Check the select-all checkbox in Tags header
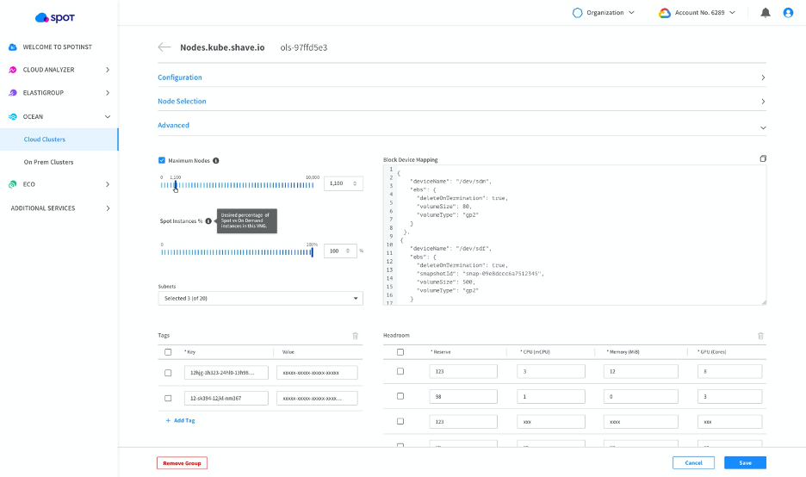Viewport: 806px width, 477px height. click(168, 352)
